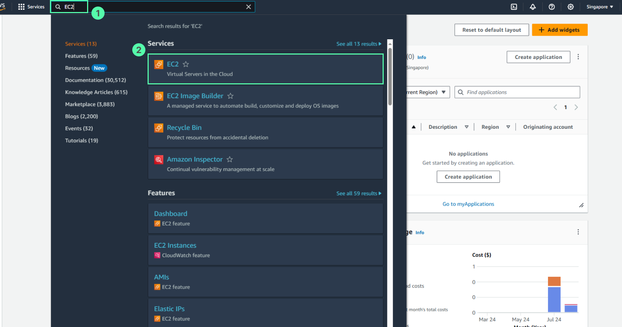The image size is (622, 327).
Task: Sort by Region column arrow
Action: 508,127
